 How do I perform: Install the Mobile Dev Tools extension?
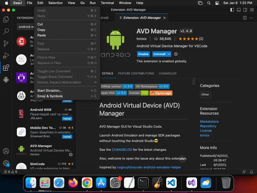tap(67, 137)
